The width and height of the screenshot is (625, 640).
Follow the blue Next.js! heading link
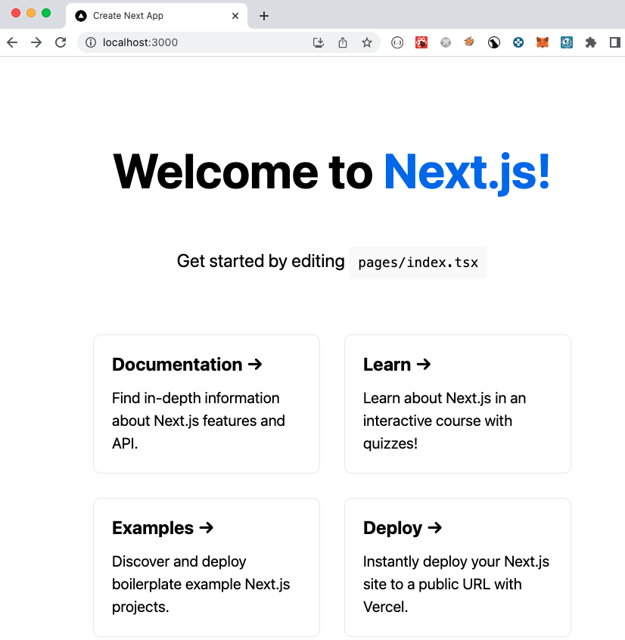[467, 172]
